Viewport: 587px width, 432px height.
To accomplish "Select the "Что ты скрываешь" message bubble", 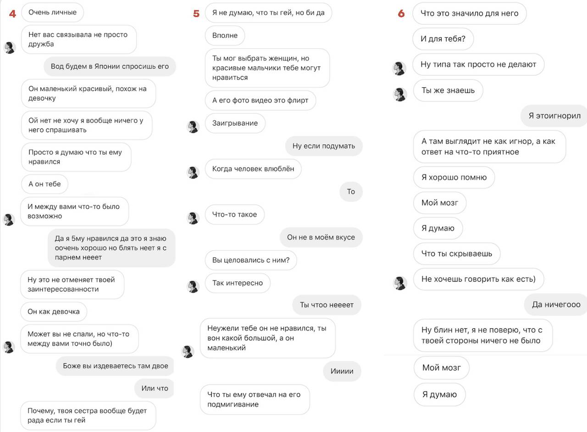I will tap(457, 254).
